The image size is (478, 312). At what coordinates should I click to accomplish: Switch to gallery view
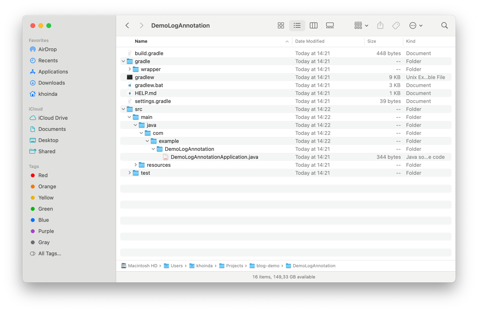point(330,26)
